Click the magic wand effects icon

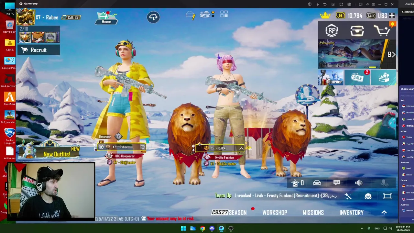pyautogui.click(x=348, y=196)
